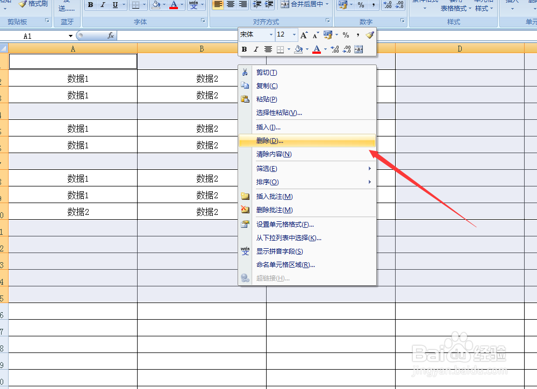Select 复制 in the context menu
Screen dimensions: 537x389
(x=266, y=85)
